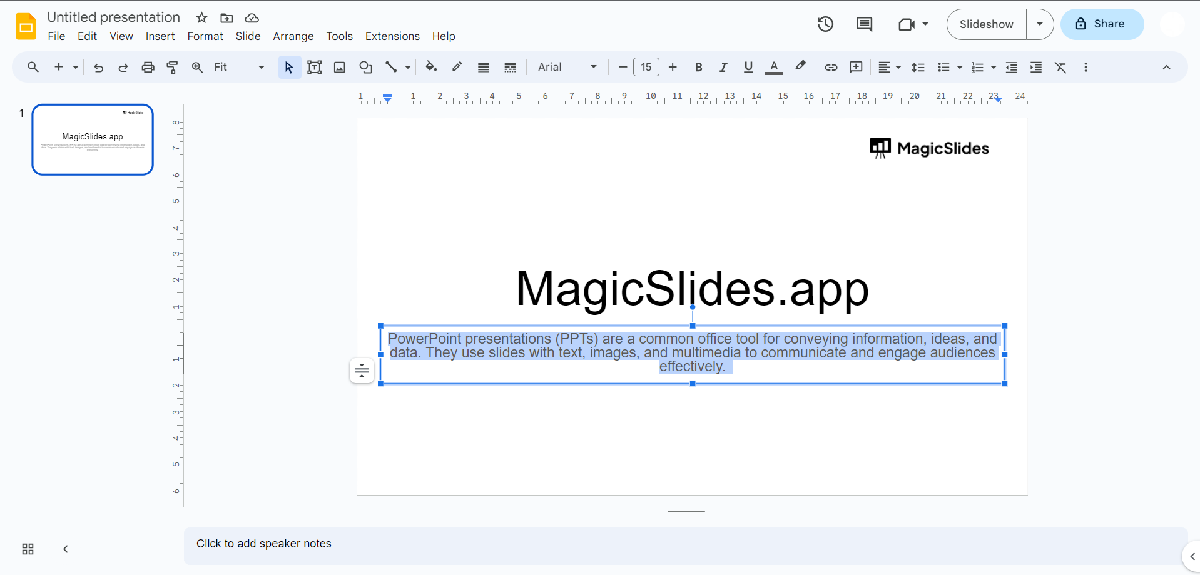Toggle italic formatting
The height and width of the screenshot is (575, 1200).
pyautogui.click(x=723, y=67)
